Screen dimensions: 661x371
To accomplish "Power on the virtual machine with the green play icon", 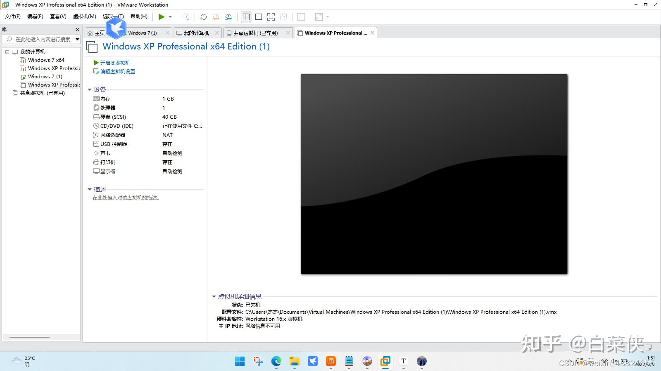I will point(161,17).
